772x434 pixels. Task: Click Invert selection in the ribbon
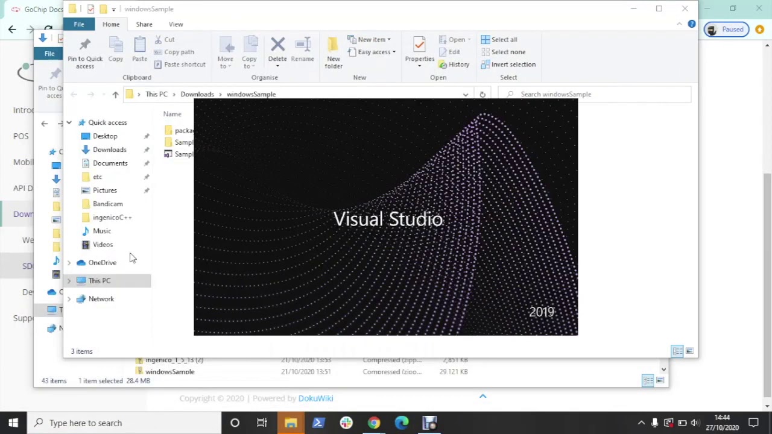coord(508,64)
